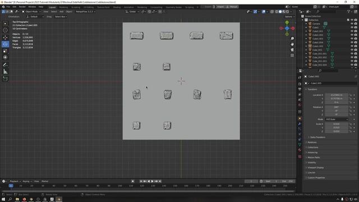The width and height of the screenshot is (359, 202).
Task: Open the Scene properties tab icon
Action: pos(300,100)
